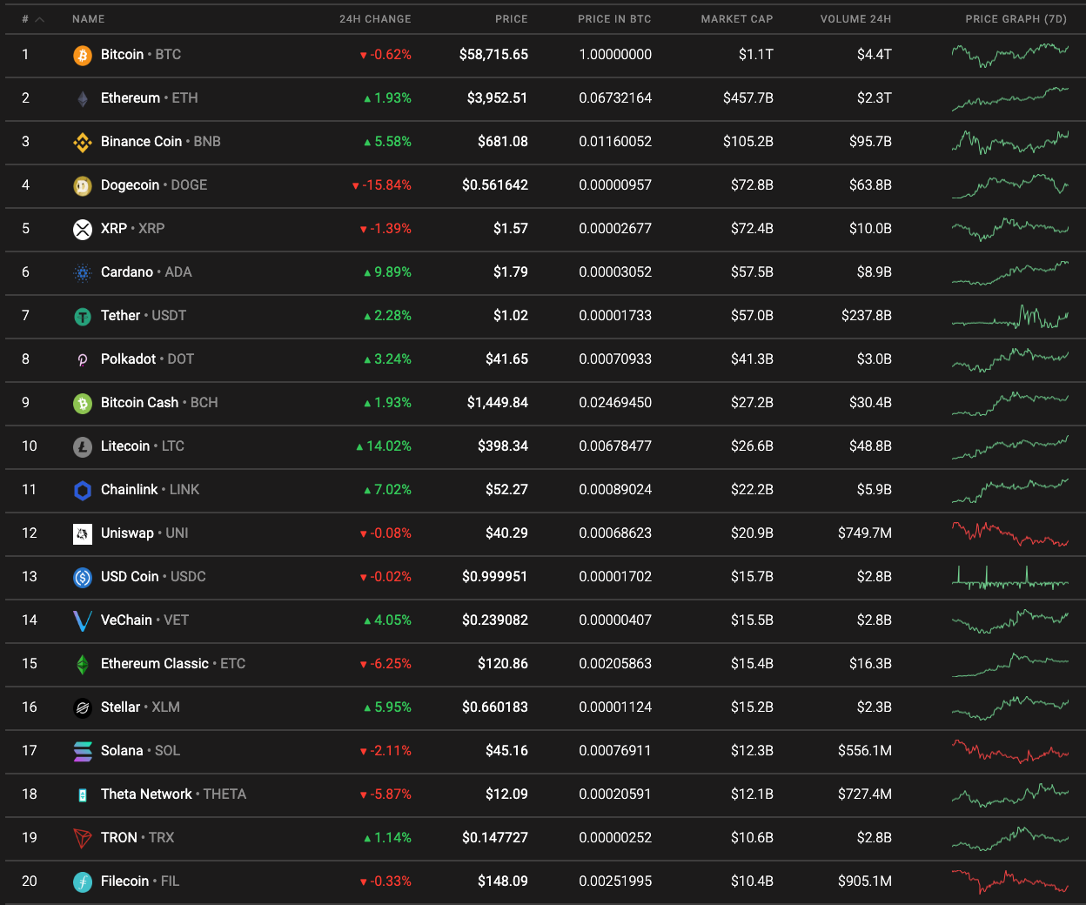View Solana red 7-day price graph

[1010, 752]
